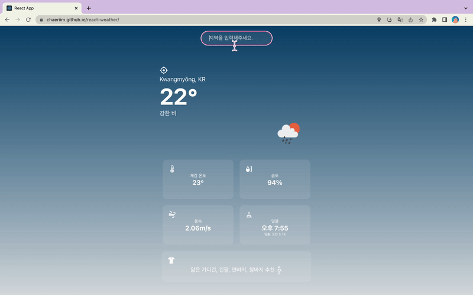Click the 오후 7:55 sunset time
This screenshot has height=295, width=473.
pyautogui.click(x=275, y=228)
